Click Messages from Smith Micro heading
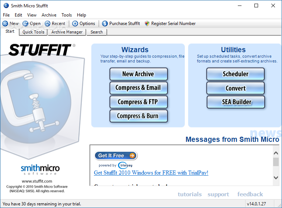 click(232, 139)
